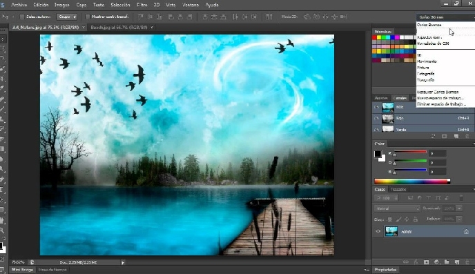The image size is (475, 274).
Task: Click align horizontal centers icon
Action: coord(181,17)
